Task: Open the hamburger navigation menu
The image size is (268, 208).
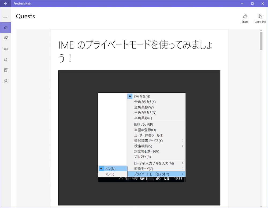Action: (x=5, y=17)
